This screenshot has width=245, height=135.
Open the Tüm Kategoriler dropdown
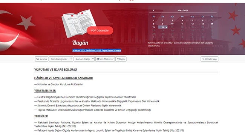point(61,59)
